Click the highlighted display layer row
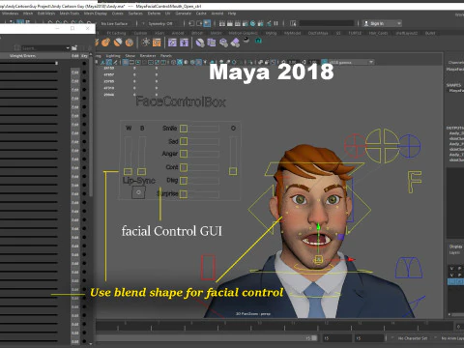This screenshot has width=464, height=348. (x=455, y=281)
